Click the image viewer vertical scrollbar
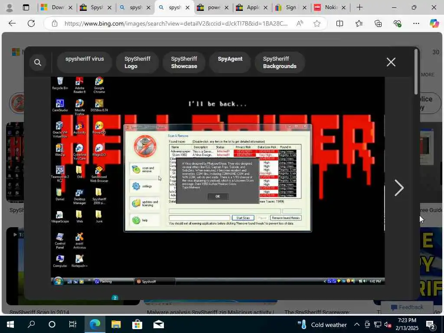Screen dimensions: 444x333 pos(416,72)
